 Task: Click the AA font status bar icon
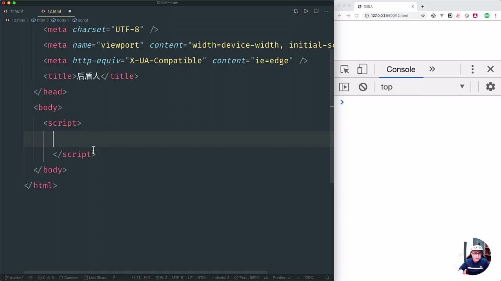tap(266, 277)
